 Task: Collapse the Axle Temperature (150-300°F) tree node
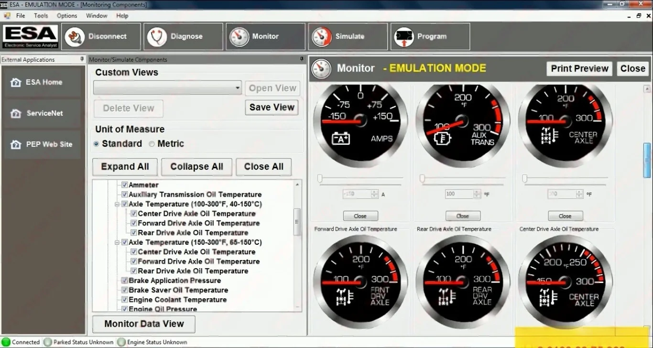(x=117, y=242)
